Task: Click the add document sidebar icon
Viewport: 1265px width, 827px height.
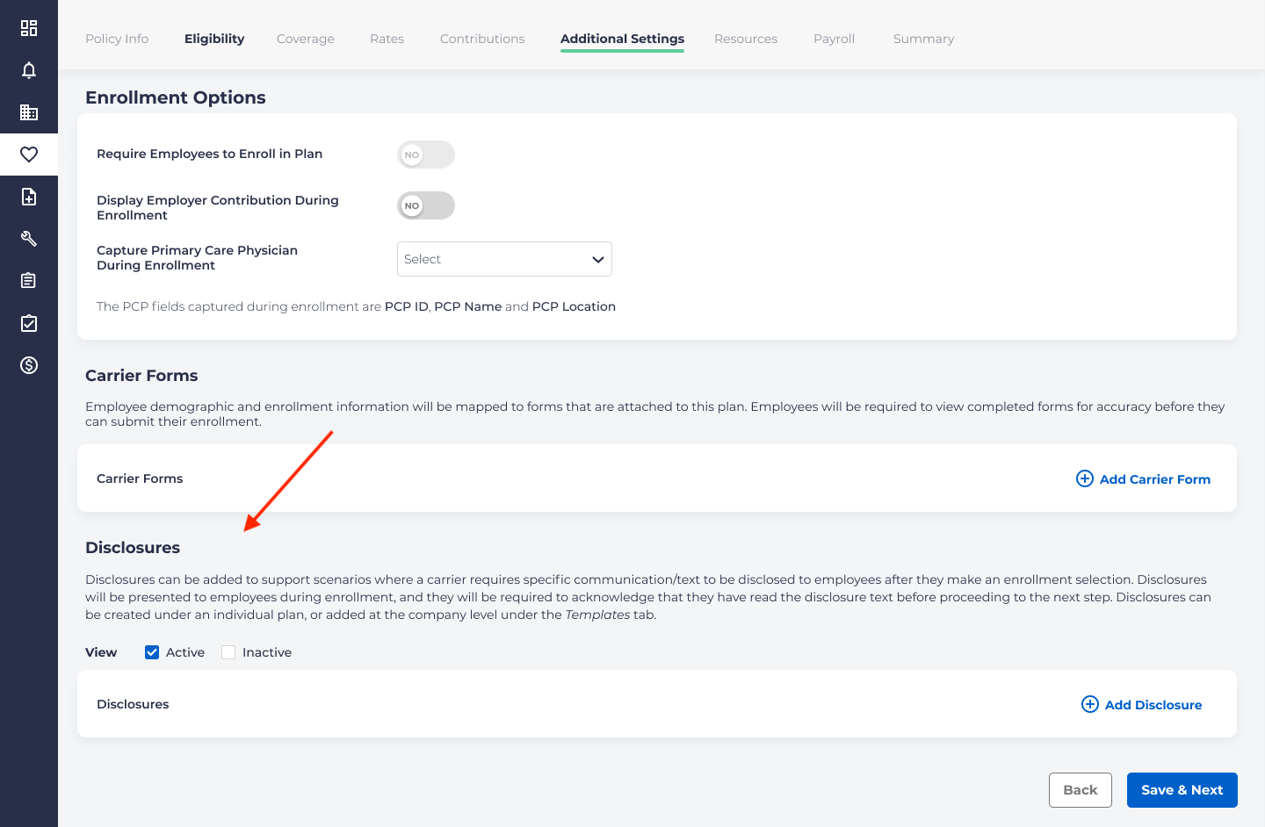Action: 29,197
